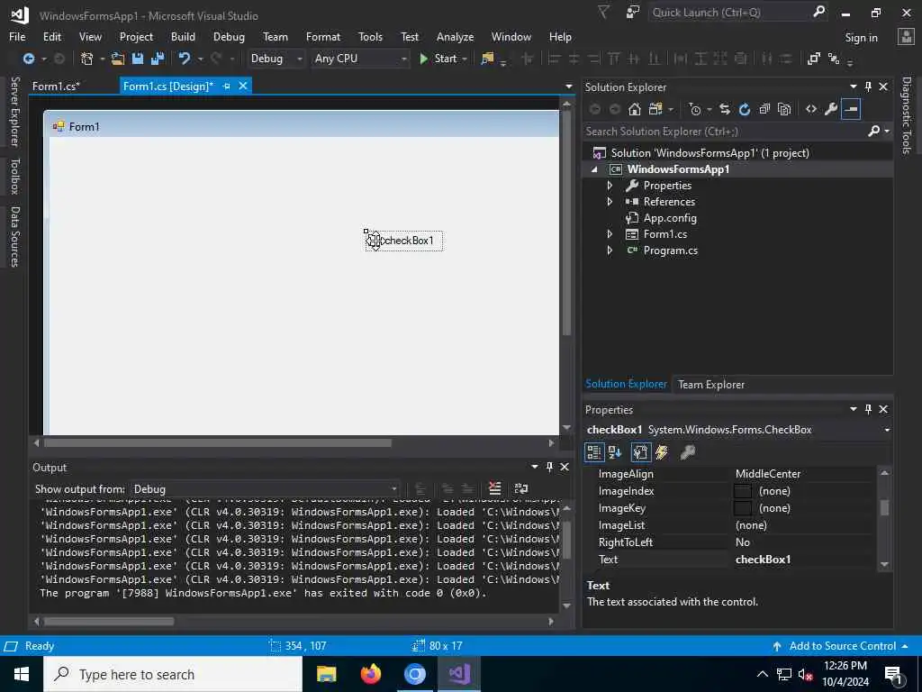Image resolution: width=922 pixels, height=692 pixels.
Task: Toggle Preview Selected Items in Solution Explorer
Action: coord(851,109)
